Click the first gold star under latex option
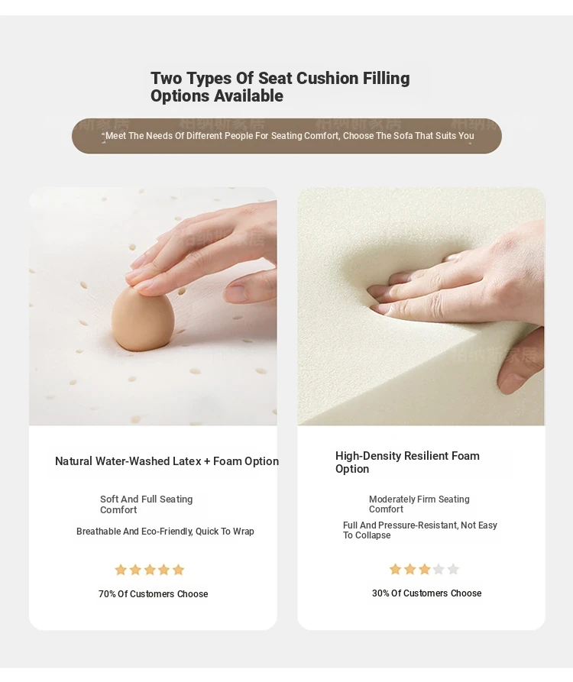This screenshot has height=682, width=573. point(121,570)
